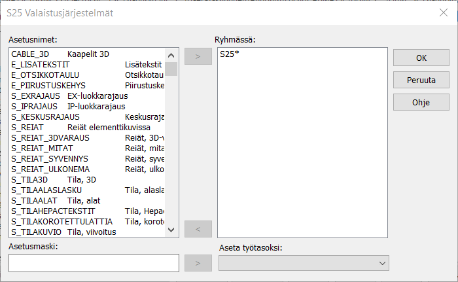Close the Valaistusjärjestelmät dialog

coord(443,12)
